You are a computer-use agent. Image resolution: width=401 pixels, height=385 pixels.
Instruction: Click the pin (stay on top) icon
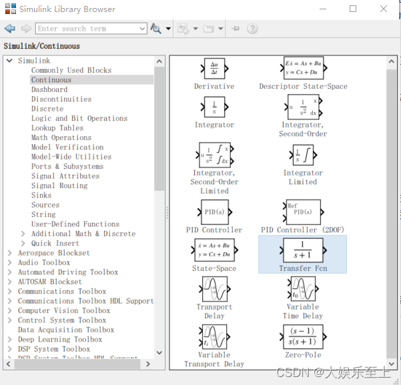pos(236,29)
